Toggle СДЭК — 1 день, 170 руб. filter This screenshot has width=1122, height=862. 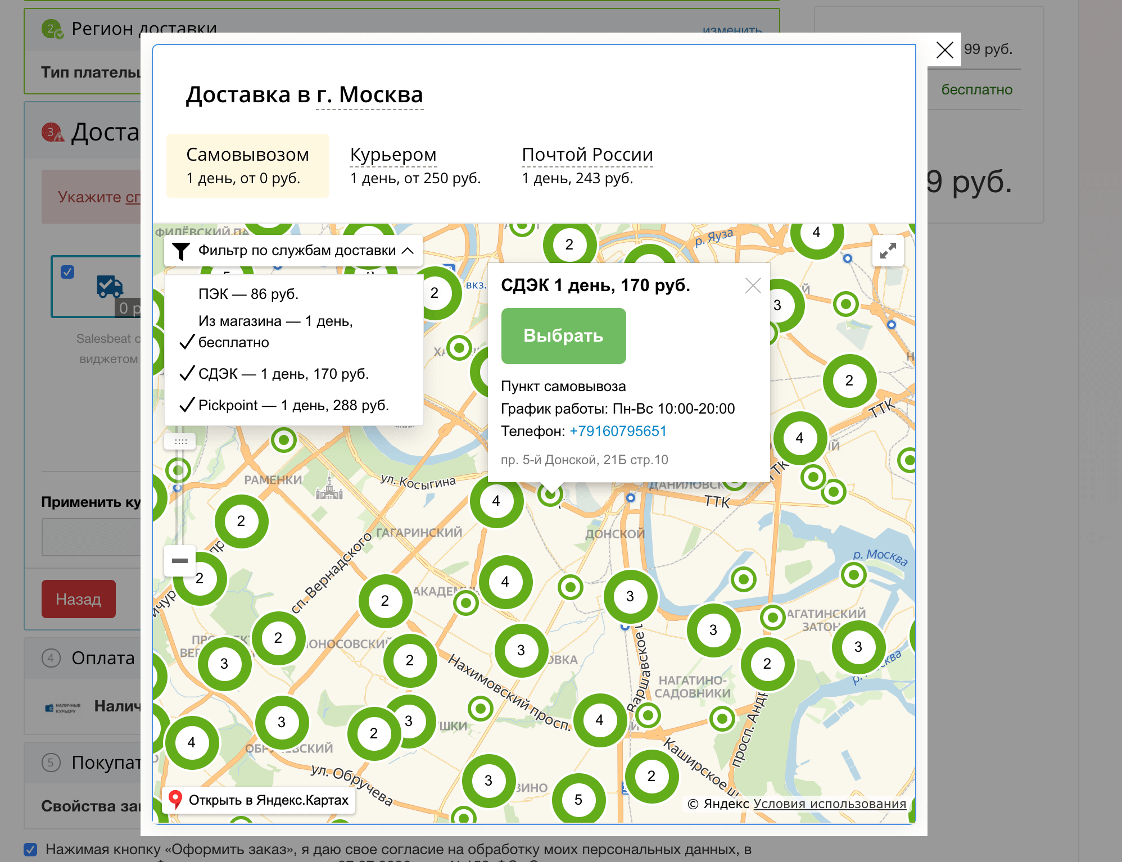(274, 374)
